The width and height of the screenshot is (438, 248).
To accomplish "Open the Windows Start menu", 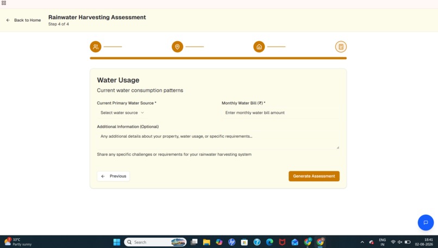I will tap(117, 242).
